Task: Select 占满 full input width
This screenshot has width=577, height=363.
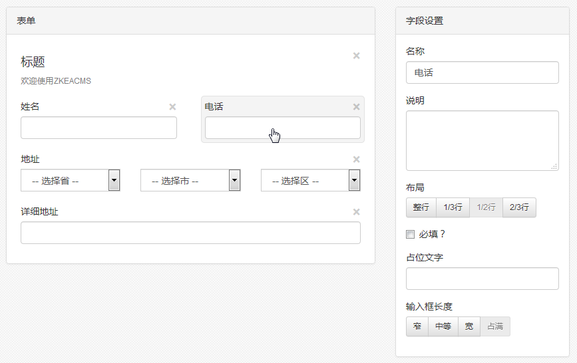Action: [x=495, y=326]
